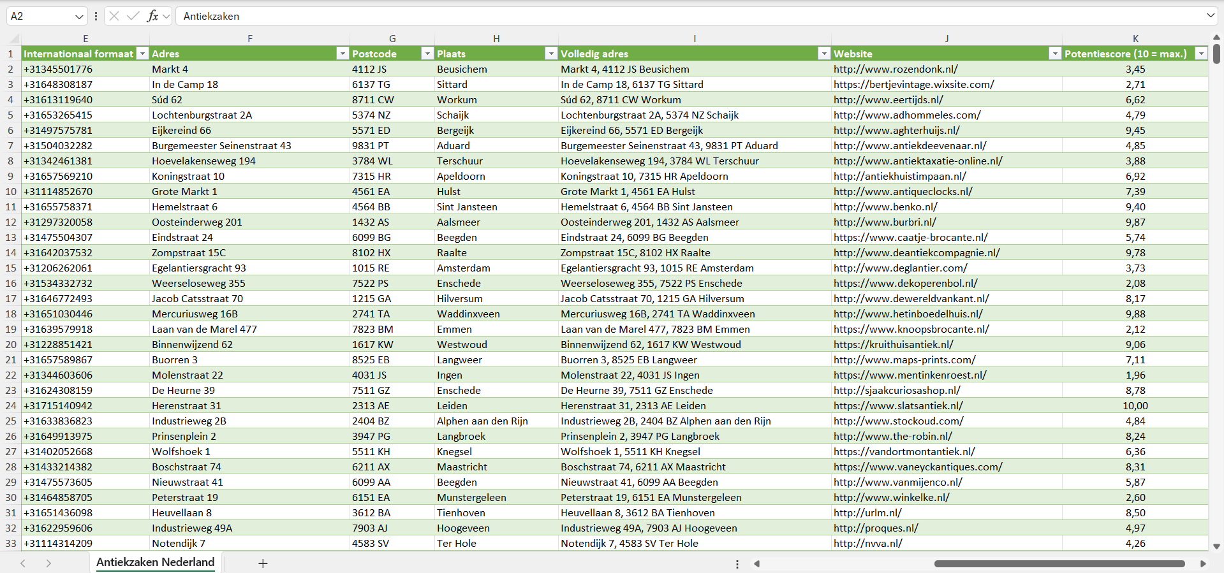Open filter dropdown for Plaats column

[x=551, y=54]
